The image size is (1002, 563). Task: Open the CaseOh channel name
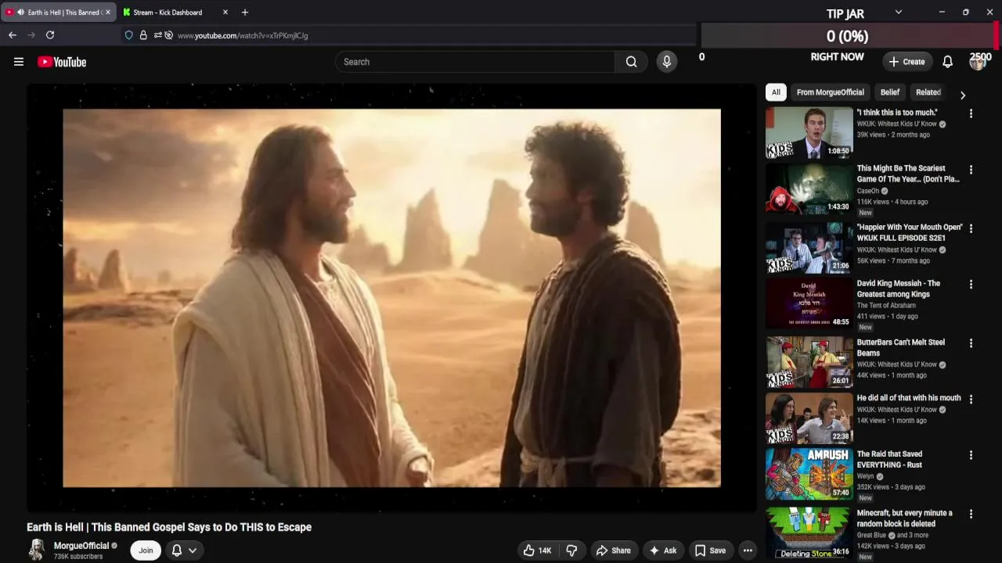coord(867,191)
